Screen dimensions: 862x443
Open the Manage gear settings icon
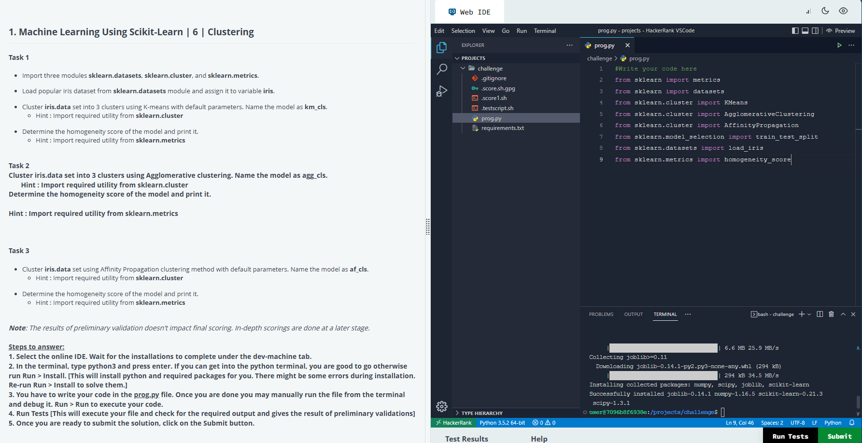tap(441, 406)
